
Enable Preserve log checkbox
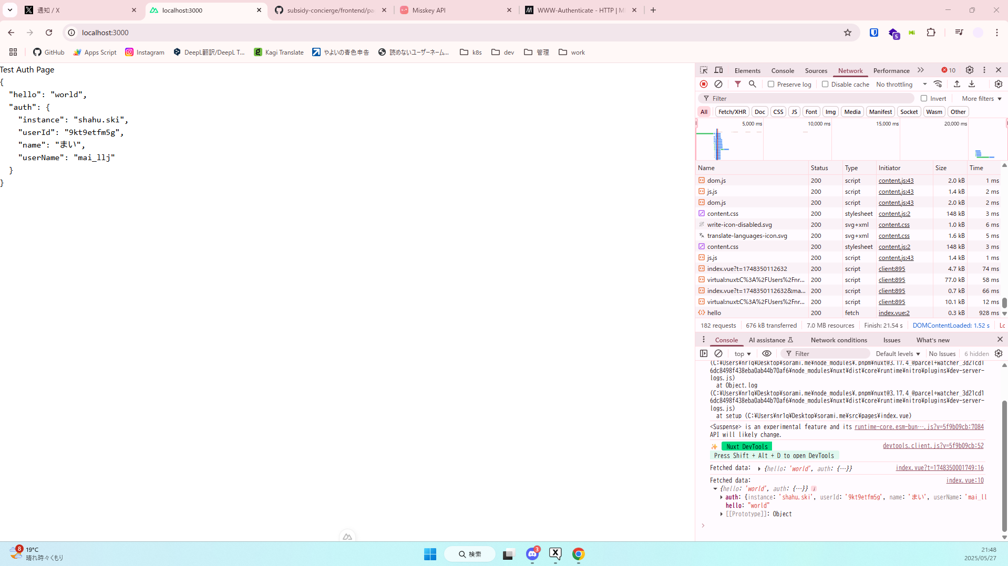point(771,84)
